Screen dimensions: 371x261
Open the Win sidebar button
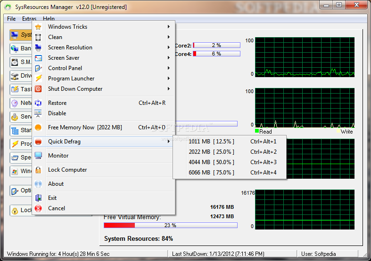pos(21,171)
